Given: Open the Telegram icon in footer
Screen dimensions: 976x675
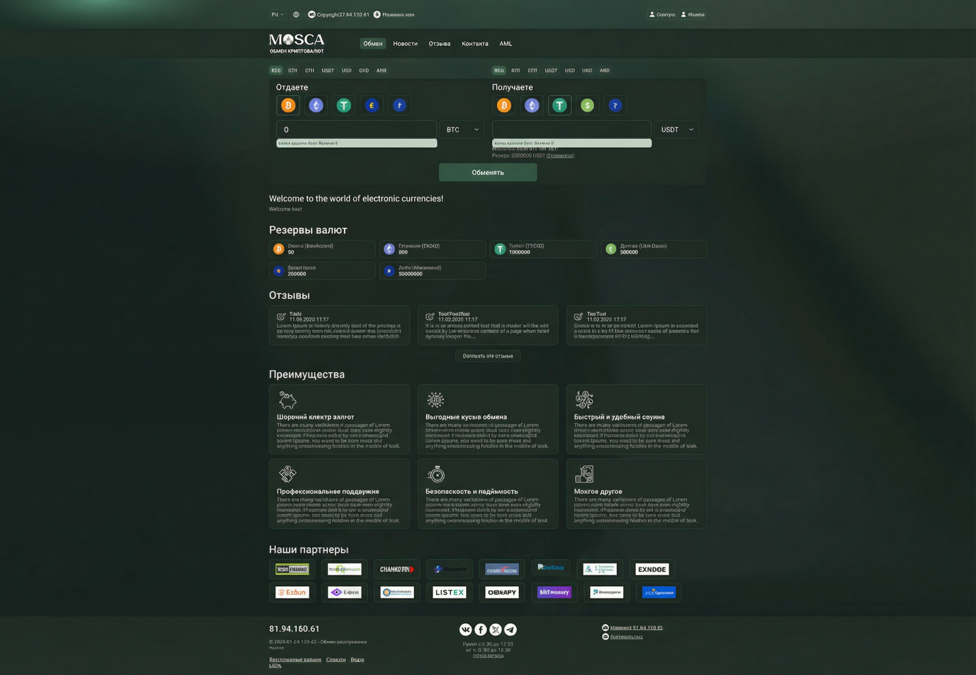Looking at the screenshot, I should [x=510, y=629].
